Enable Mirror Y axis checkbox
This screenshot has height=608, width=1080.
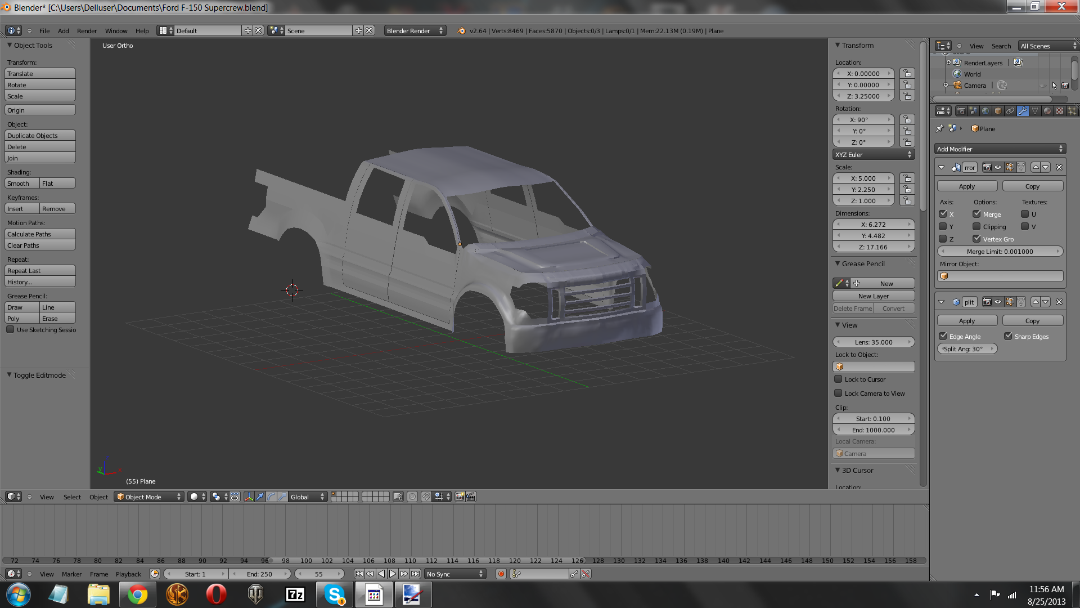pyautogui.click(x=943, y=226)
